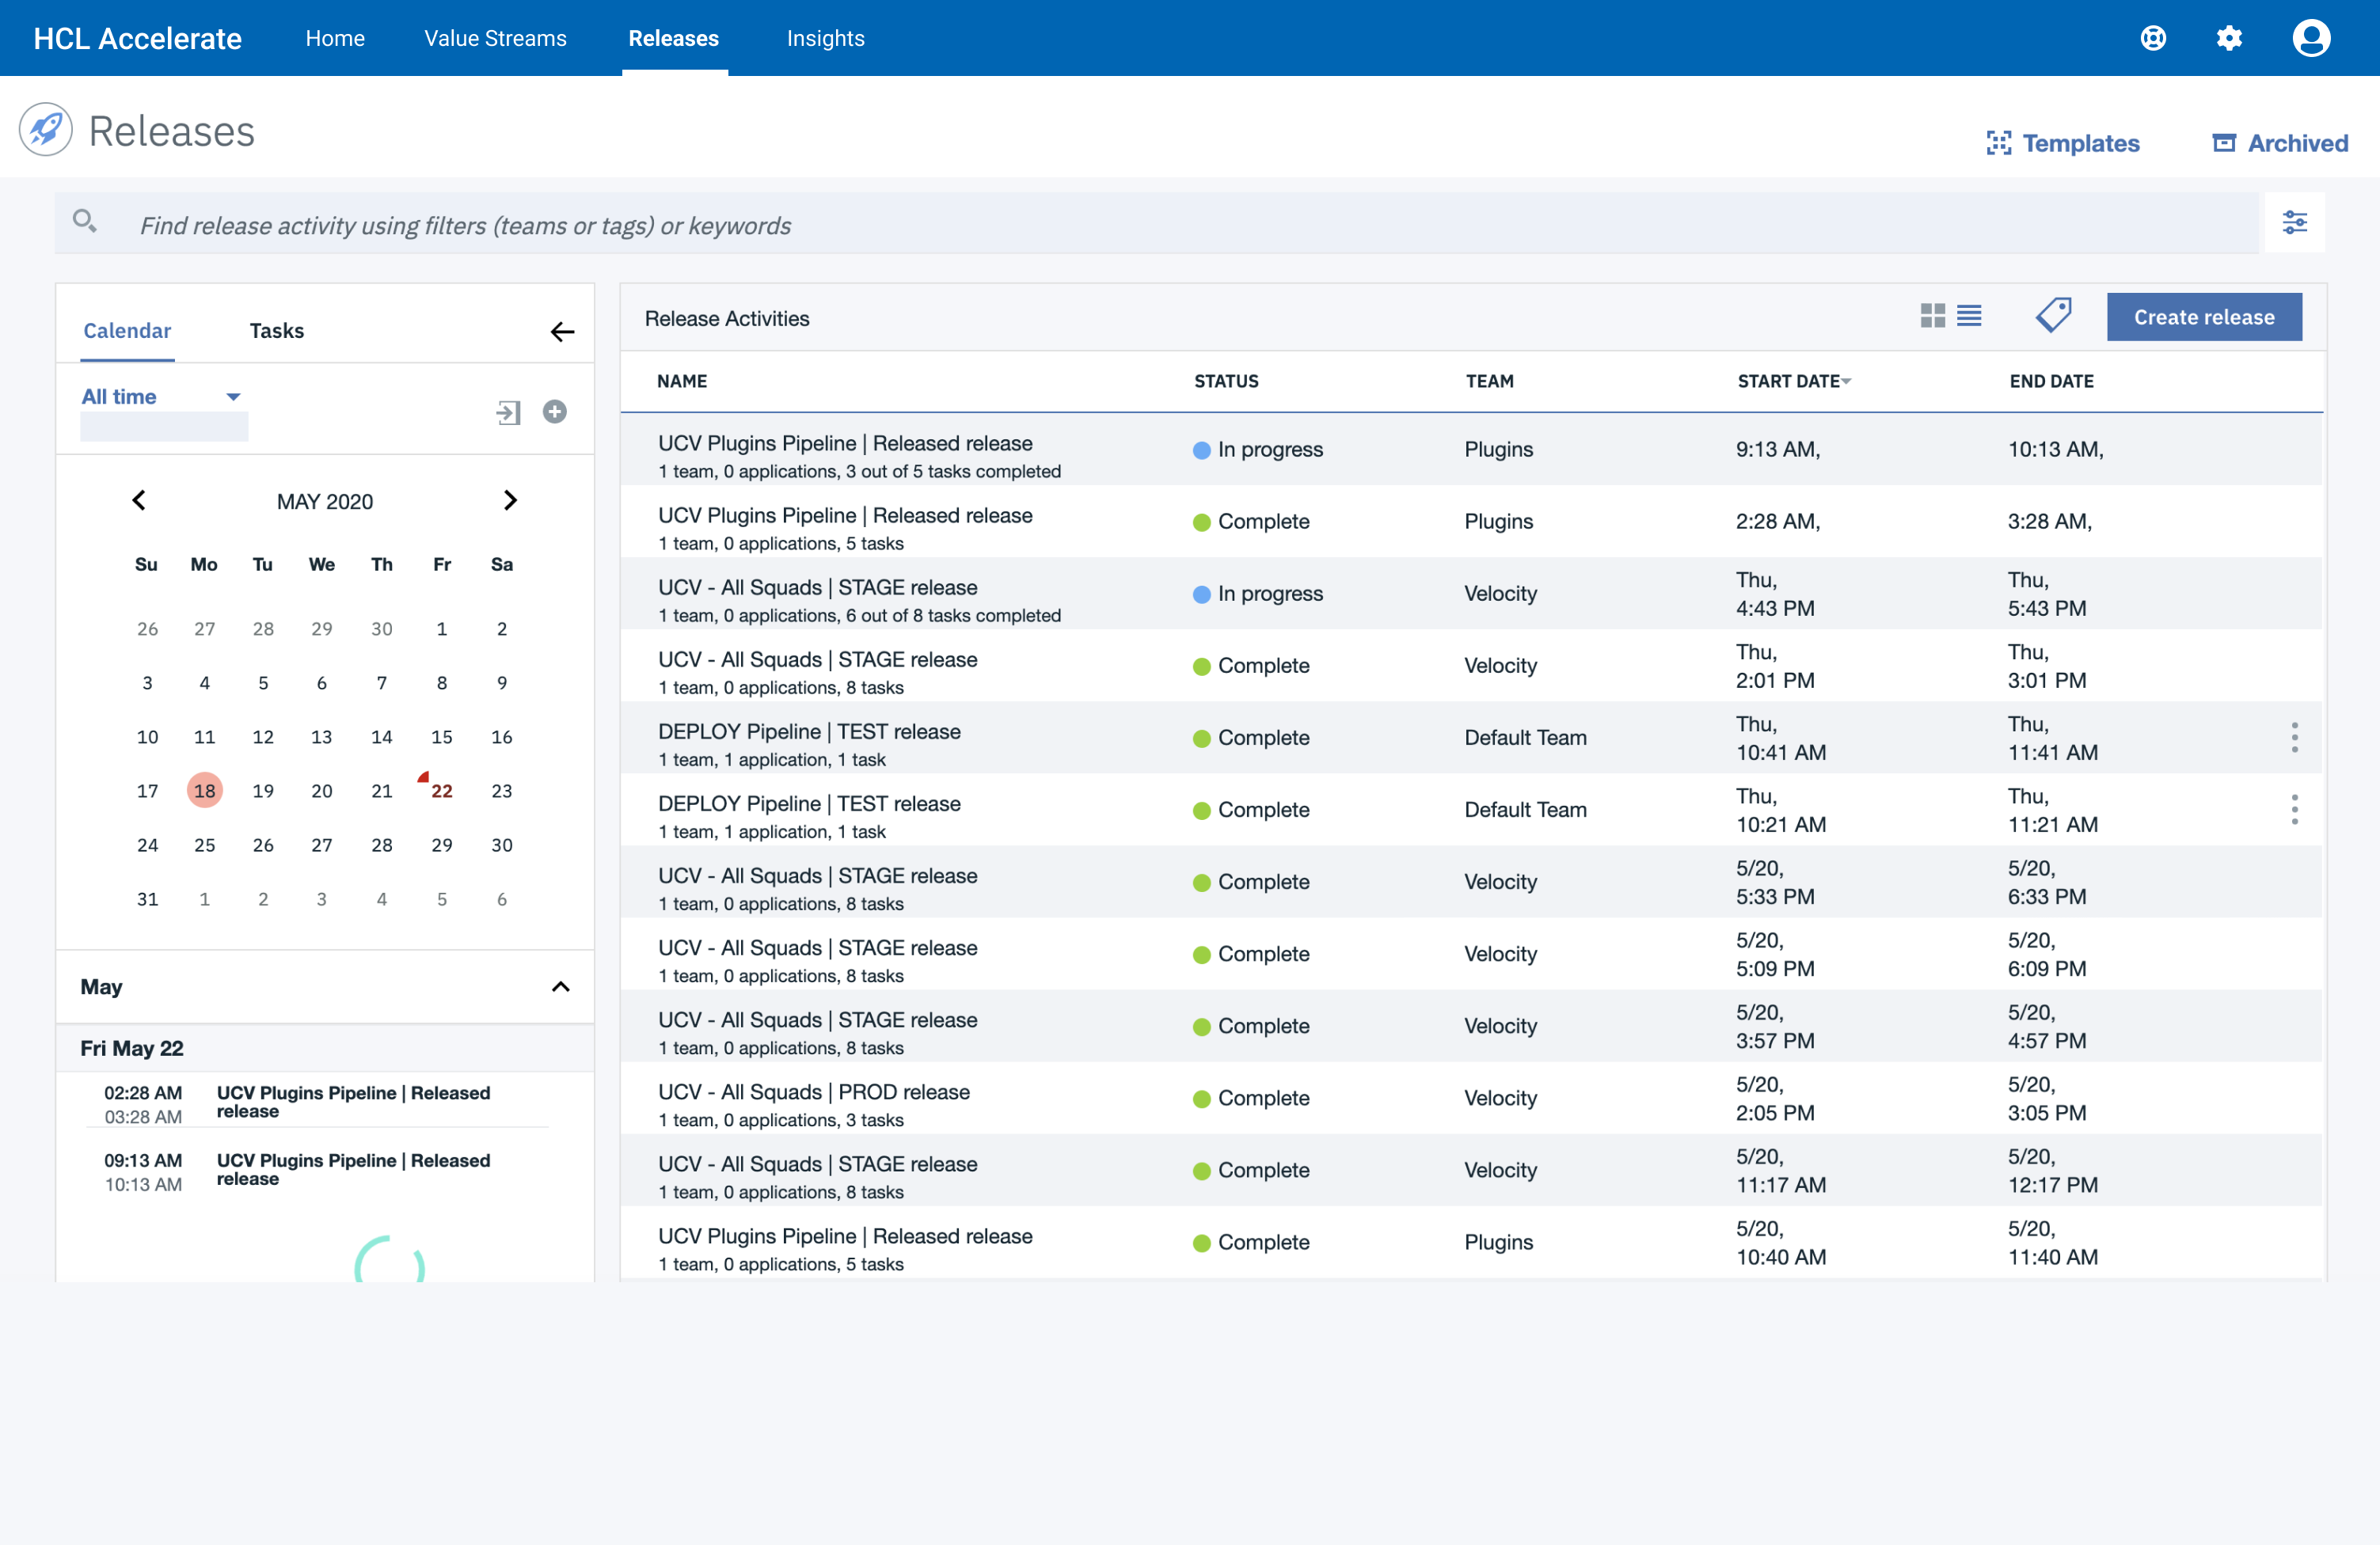Open the user profile avatar

2310,38
